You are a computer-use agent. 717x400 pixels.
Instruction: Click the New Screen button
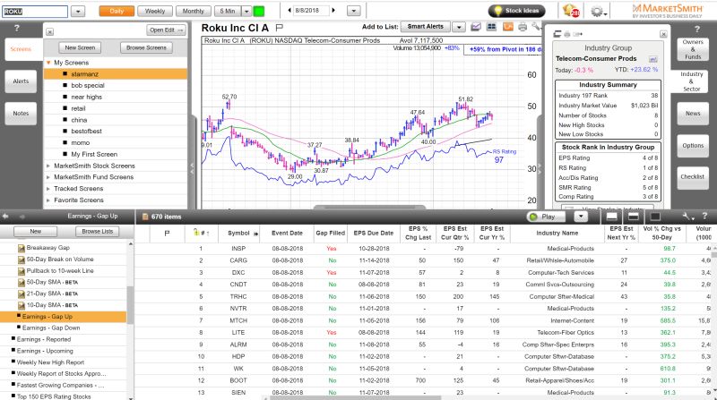[80, 47]
